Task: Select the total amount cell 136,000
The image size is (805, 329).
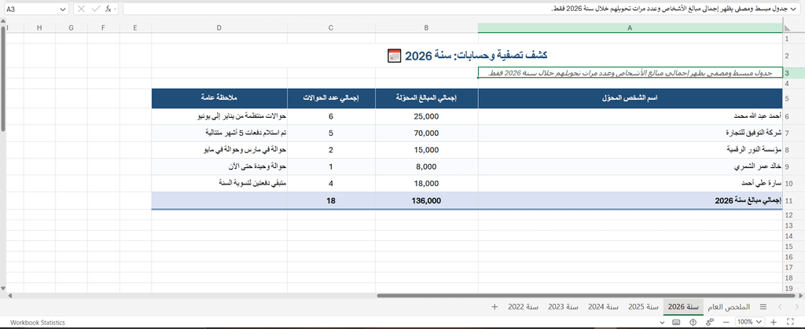Action: click(x=426, y=201)
